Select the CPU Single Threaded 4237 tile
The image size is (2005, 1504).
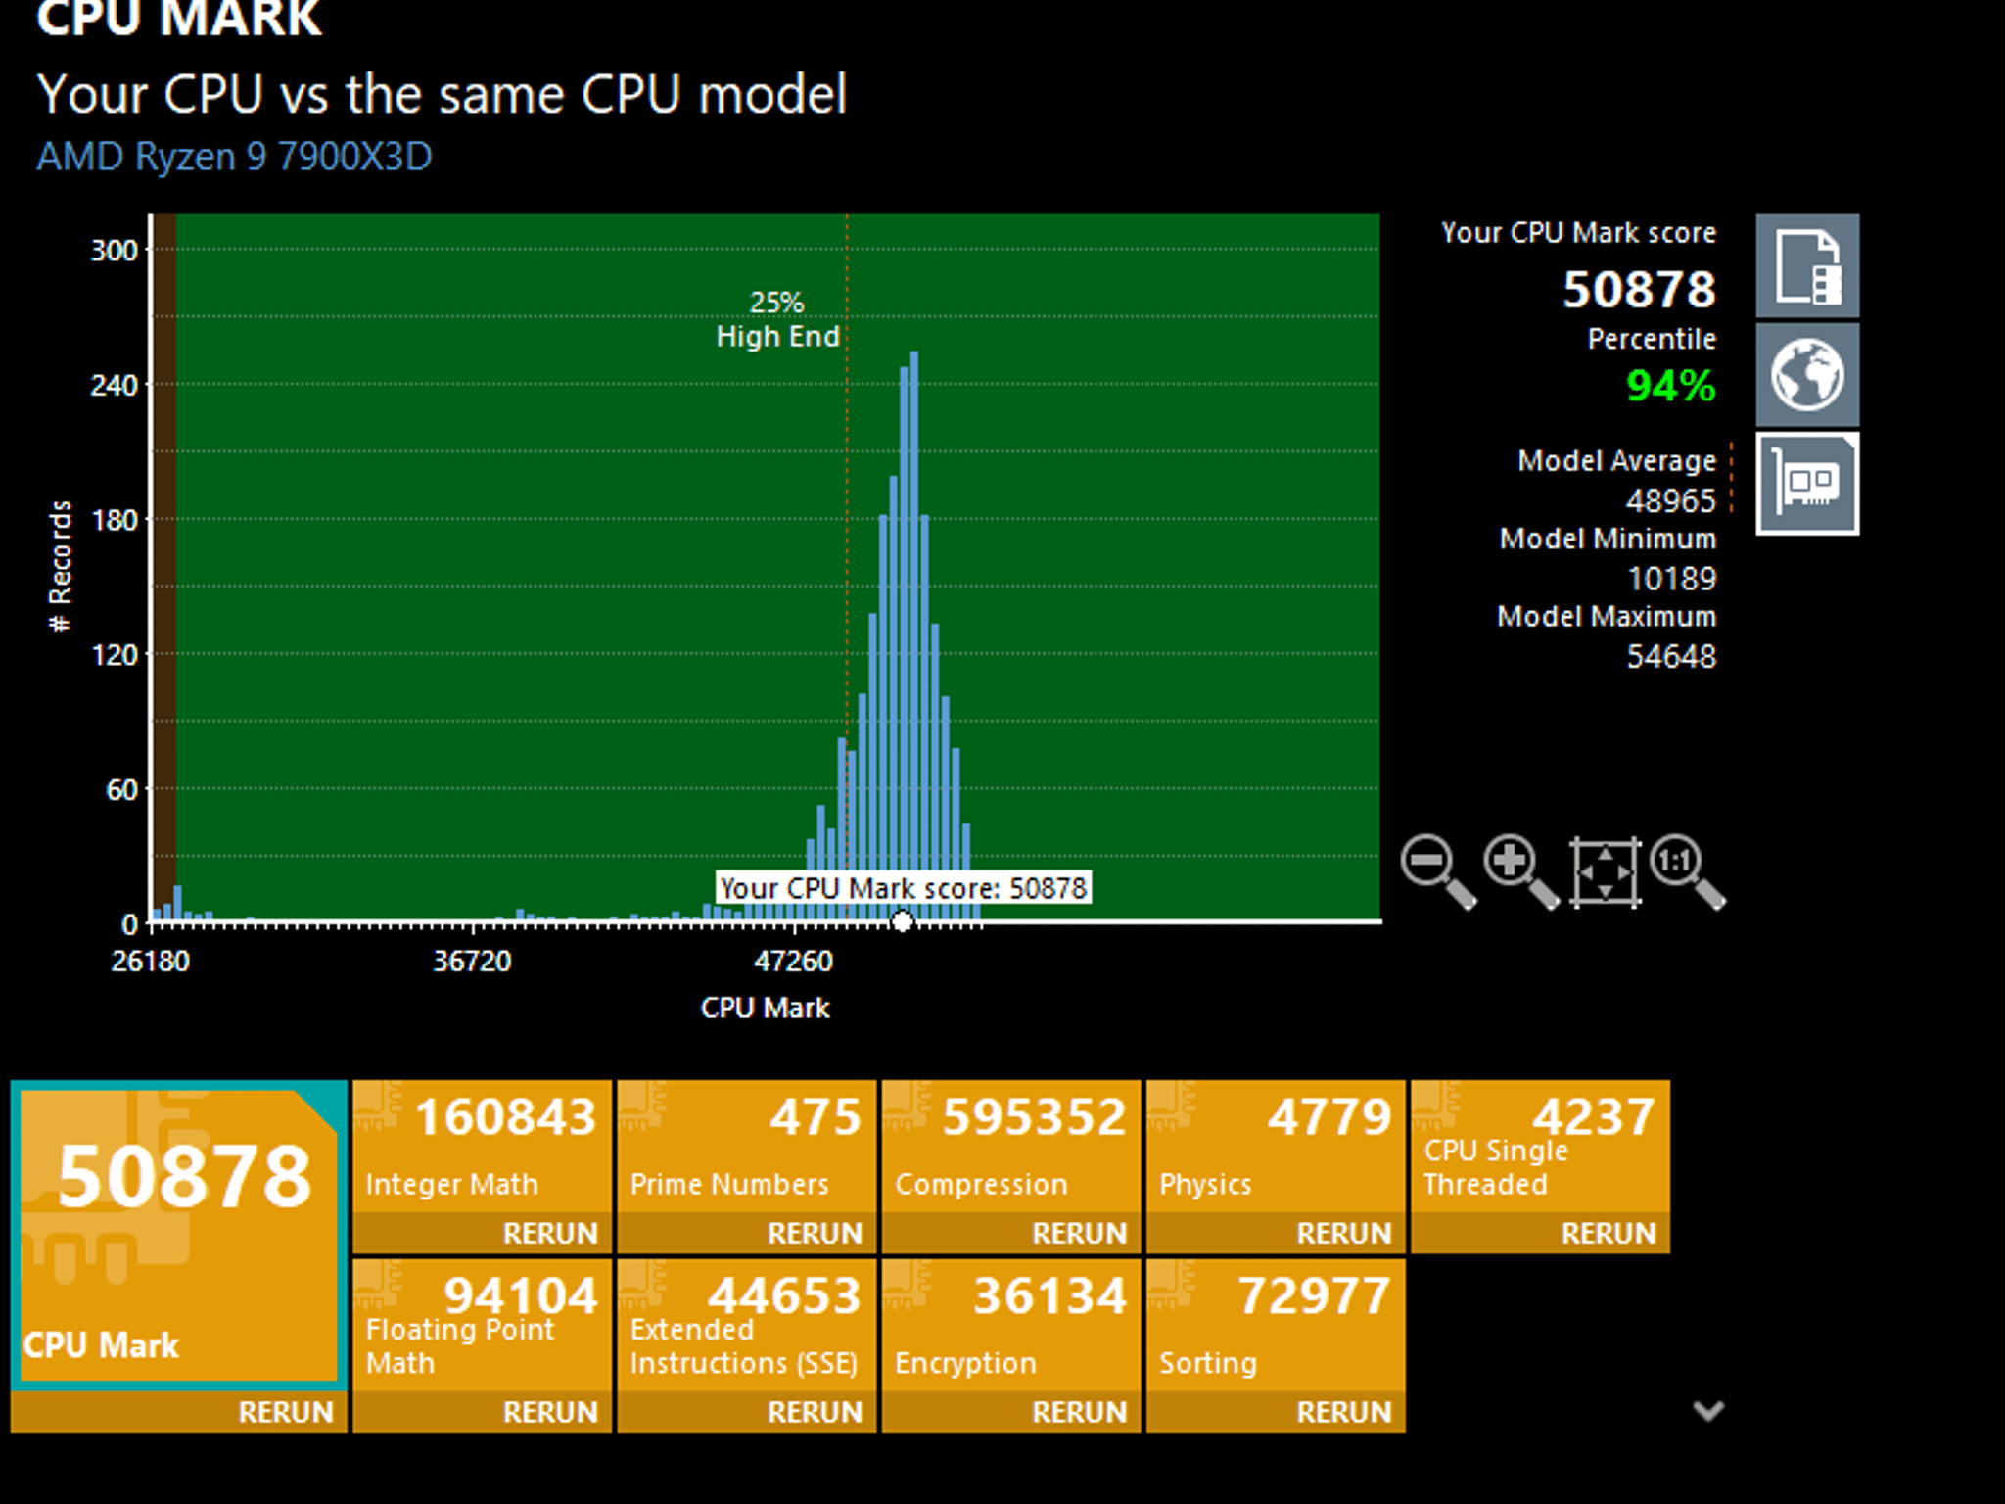coord(1540,1147)
